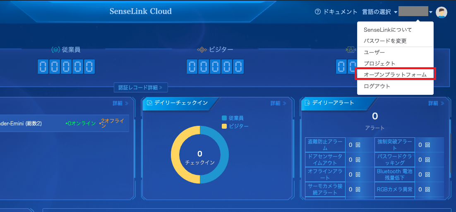Open 詳細 link in デイリーチェックイン panel
Image resolution: width=456 pixels, height=212 pixels.
tap(278, 103)
